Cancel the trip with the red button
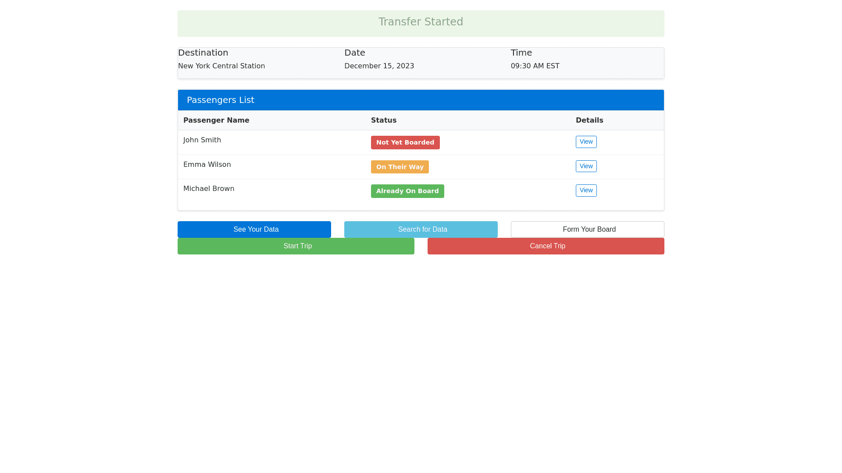 pyautogui.click(x=546, y=246)
